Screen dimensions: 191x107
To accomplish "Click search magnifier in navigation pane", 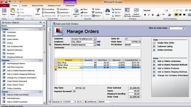I will tap(44, 26).
